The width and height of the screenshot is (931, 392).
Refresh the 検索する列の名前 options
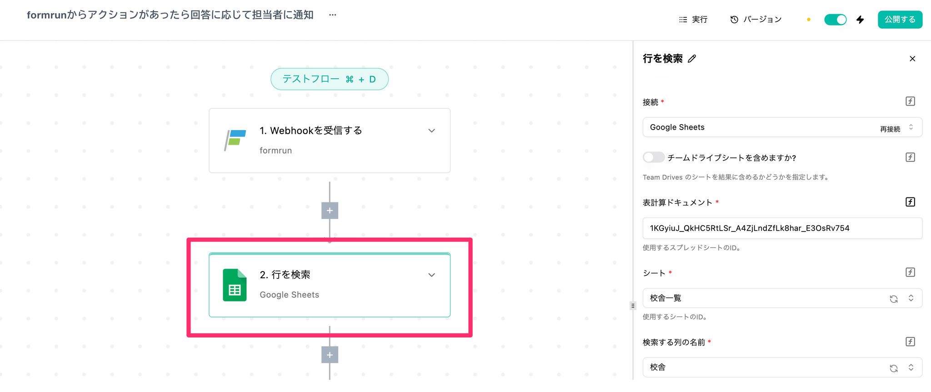click(893, 368)
